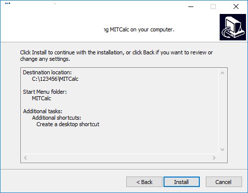This screenshot has height=193, width=248.
Task: Click the scroll down arrow in the summary box
Action: point(222,150)
